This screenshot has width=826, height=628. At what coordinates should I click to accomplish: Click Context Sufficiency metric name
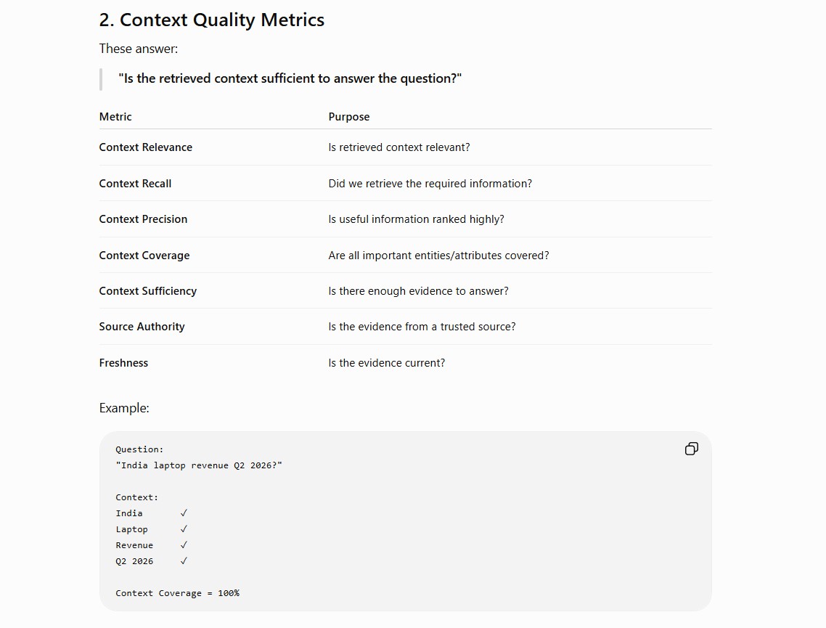coord(148,291)
